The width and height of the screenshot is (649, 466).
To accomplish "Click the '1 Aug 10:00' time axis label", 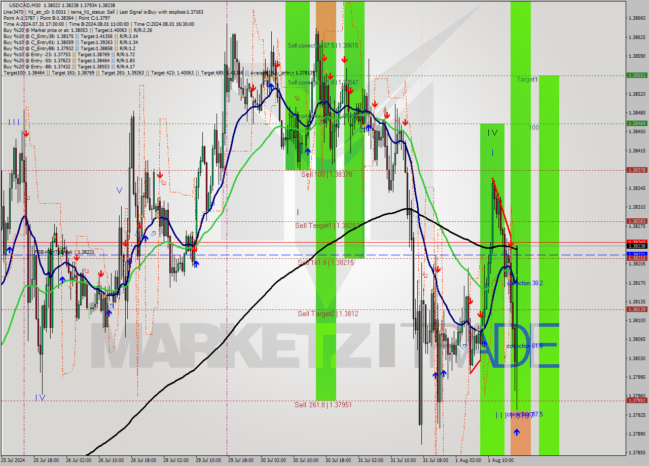I will pyautogui.click(x=500, y=460).
